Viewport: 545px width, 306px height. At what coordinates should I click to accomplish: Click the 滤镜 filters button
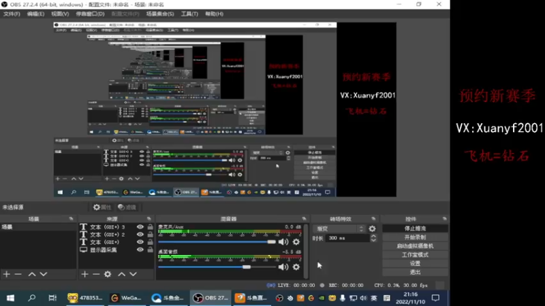click(127, 207)
